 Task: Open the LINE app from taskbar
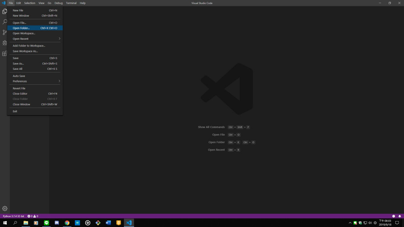47,223
